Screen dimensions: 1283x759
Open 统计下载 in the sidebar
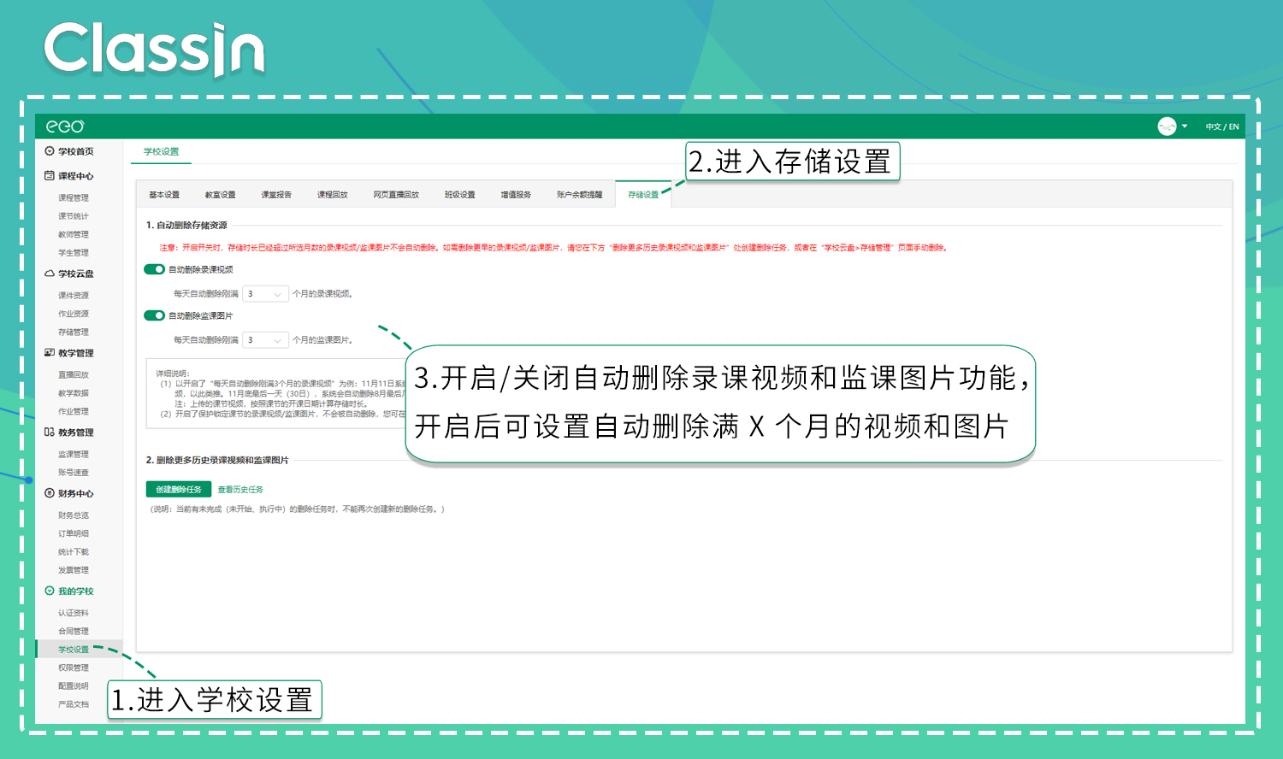click(x=74, y=552)
